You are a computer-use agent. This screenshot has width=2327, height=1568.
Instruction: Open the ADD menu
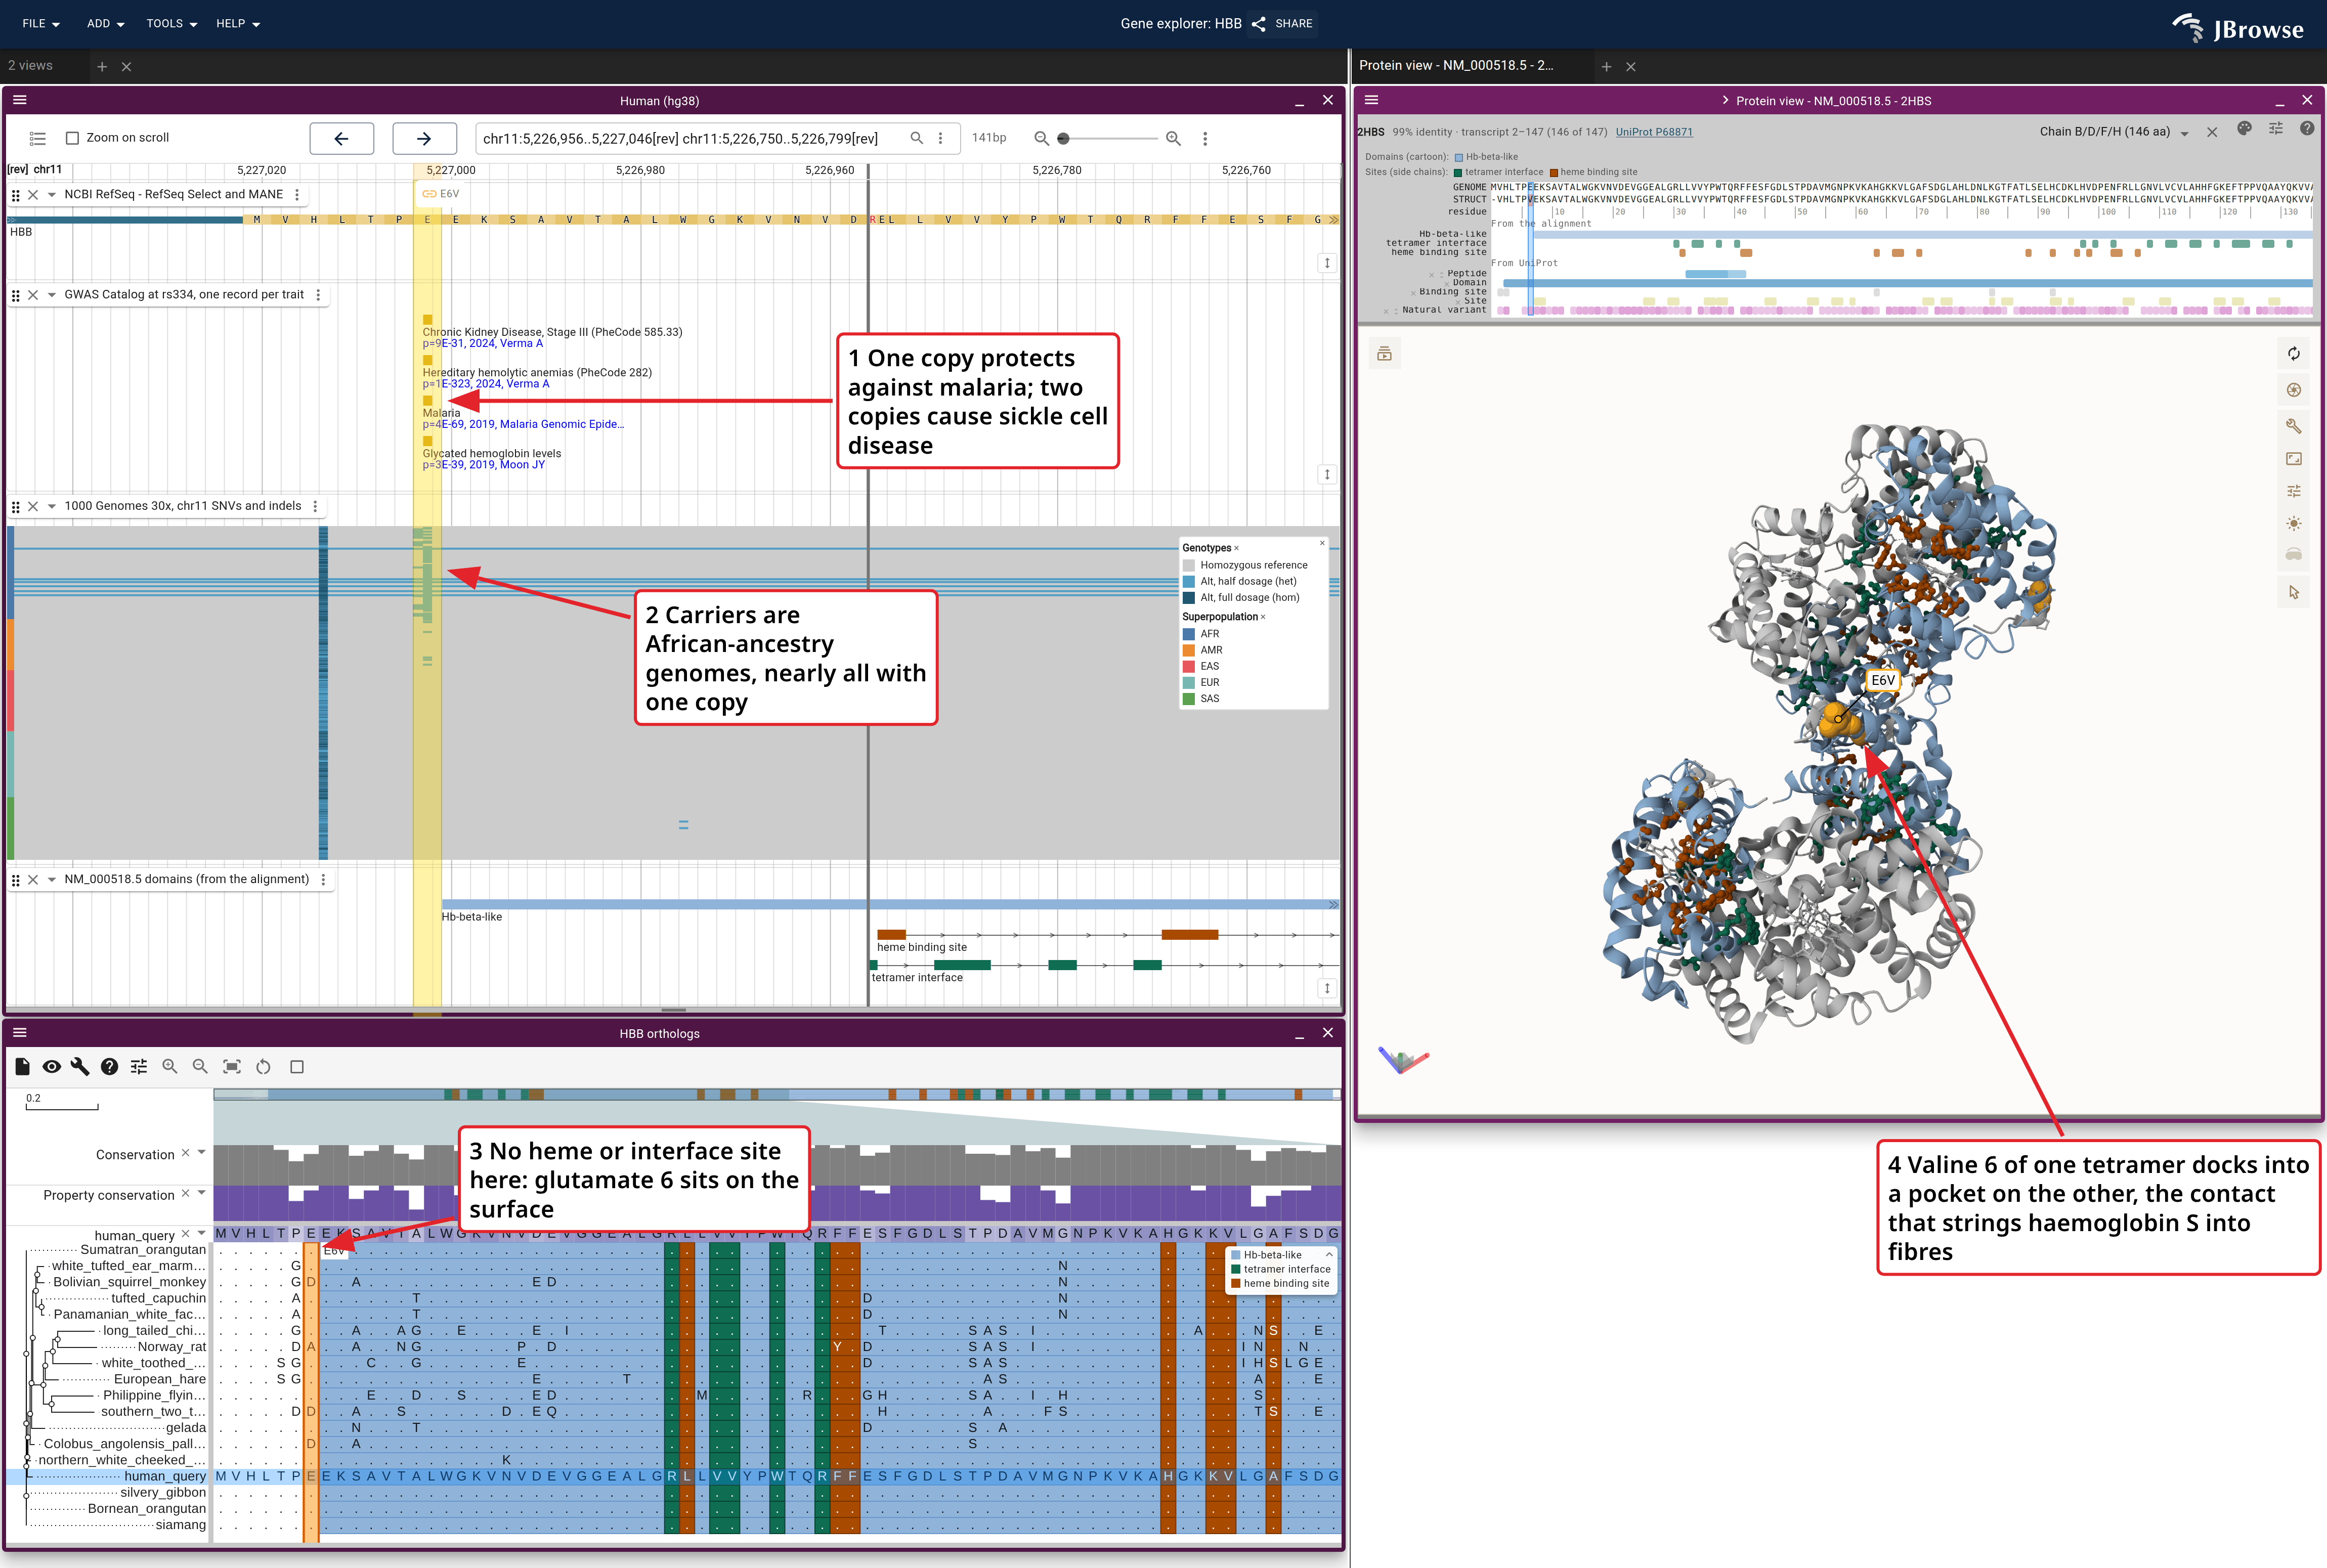[x=105, y=24]
